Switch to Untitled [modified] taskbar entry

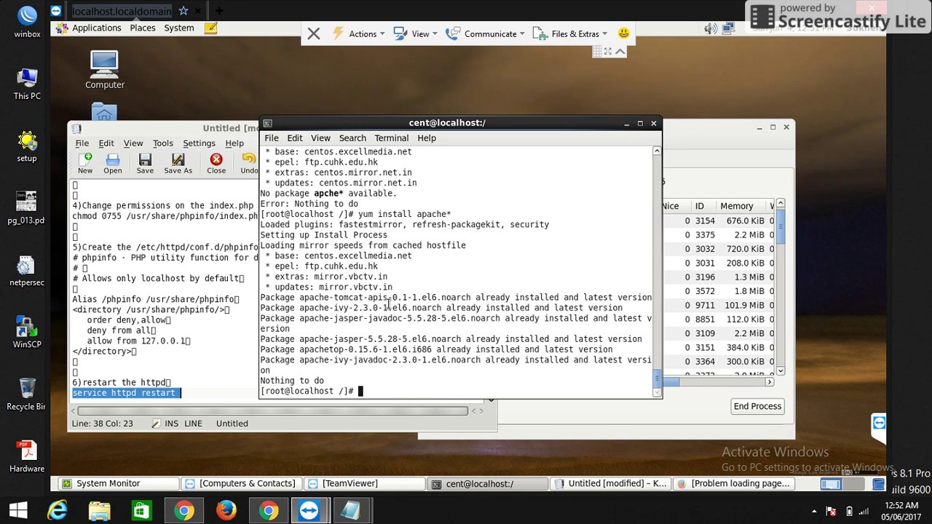pyautogui.click(x=610, y=483)
